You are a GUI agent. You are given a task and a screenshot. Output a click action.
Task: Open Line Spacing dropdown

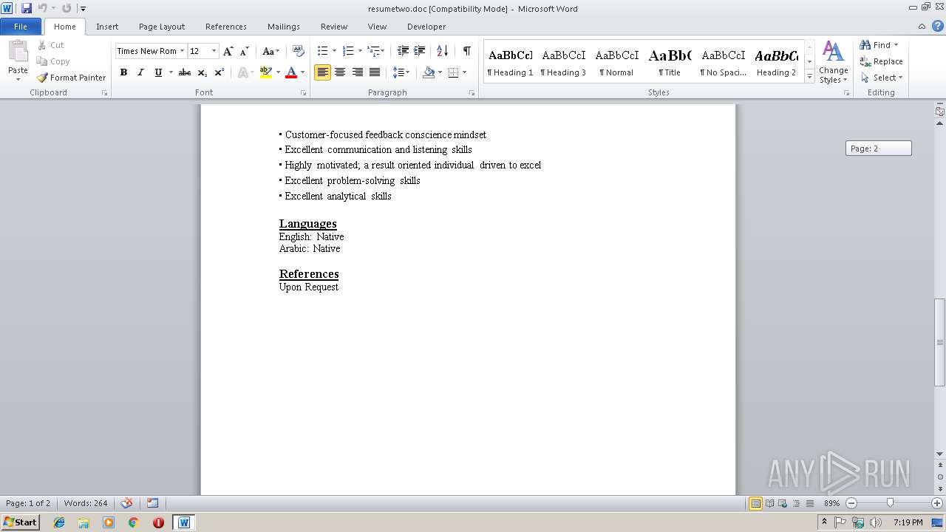(401, 72)
